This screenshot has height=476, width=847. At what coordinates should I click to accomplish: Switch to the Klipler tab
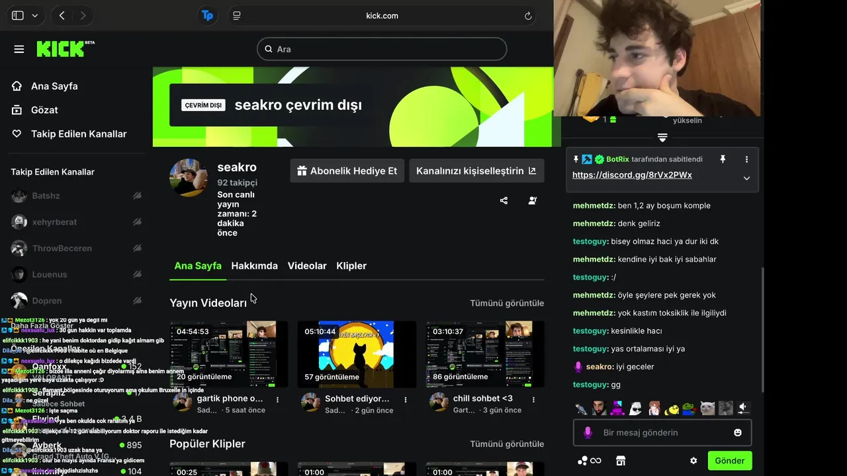(x=351, y=266)
